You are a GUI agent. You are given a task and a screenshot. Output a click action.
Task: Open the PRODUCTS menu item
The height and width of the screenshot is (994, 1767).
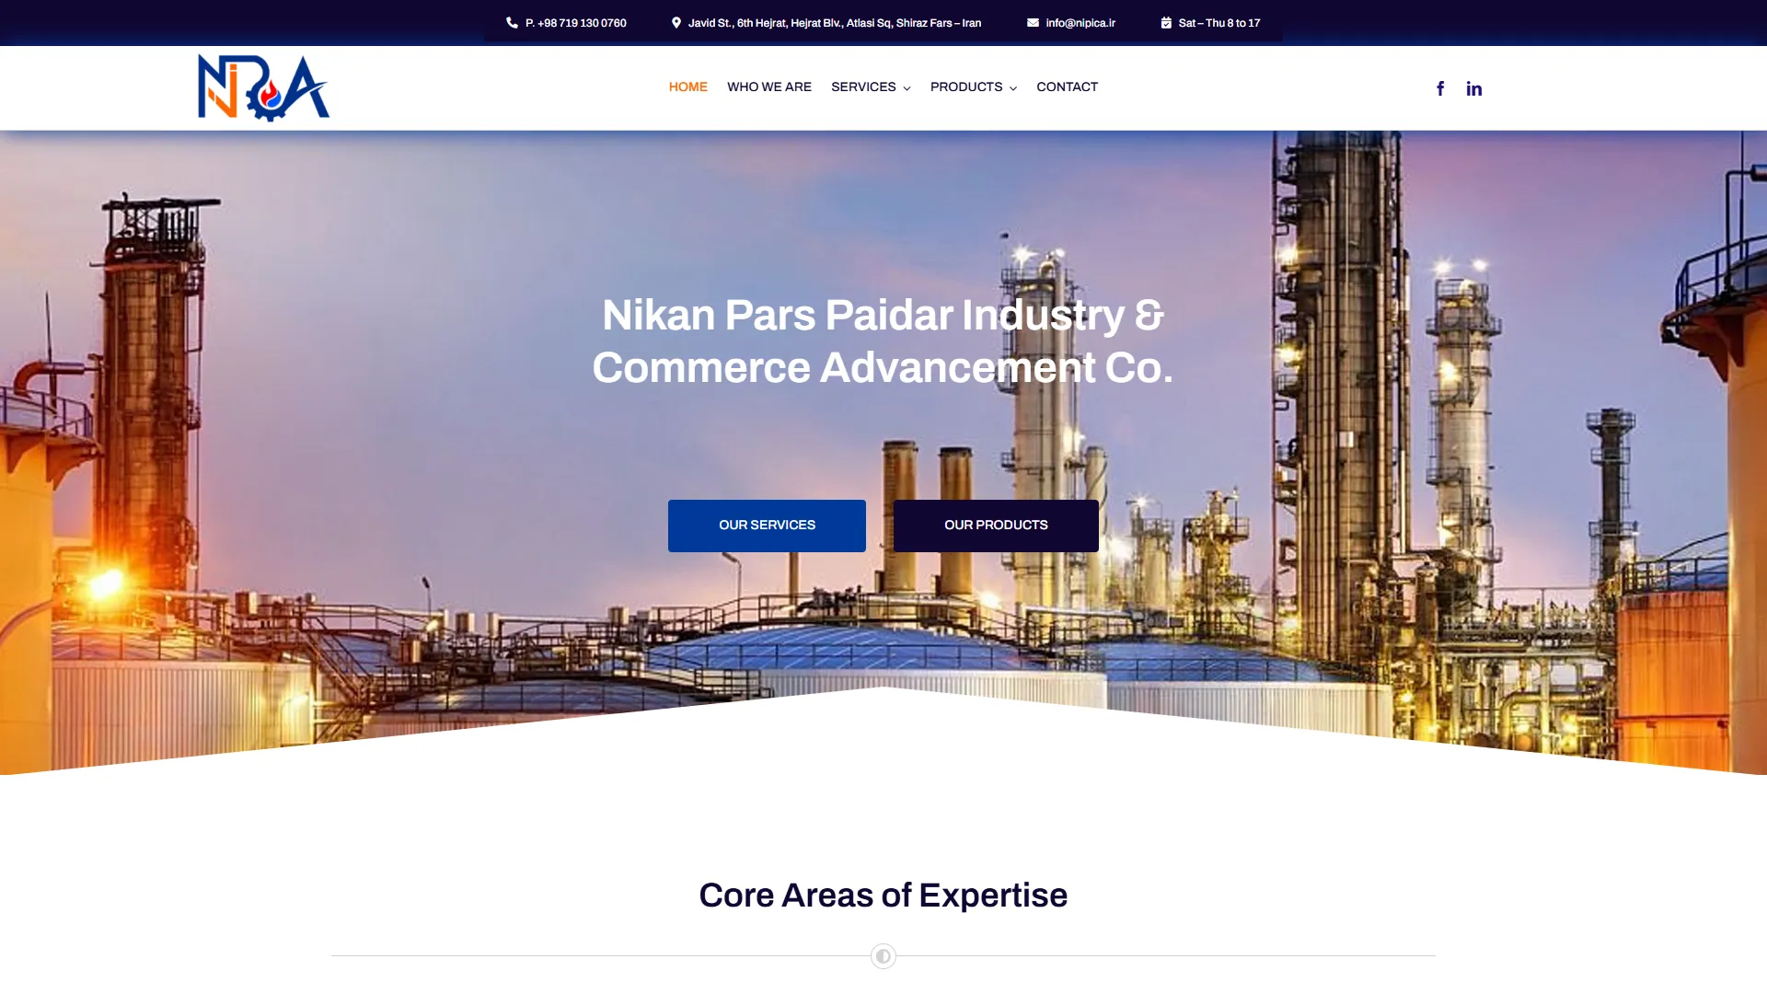point(966,87)
